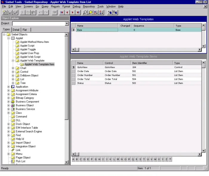
Task: Click the first bookmark star toolbar icon
Action: pyautogui.click(x=110, y=13)
